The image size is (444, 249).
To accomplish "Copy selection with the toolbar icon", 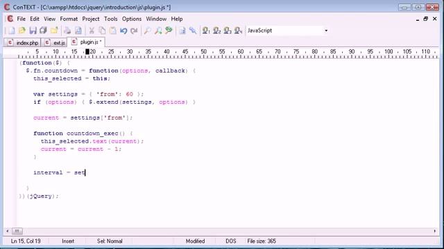I will pos(102,30).
